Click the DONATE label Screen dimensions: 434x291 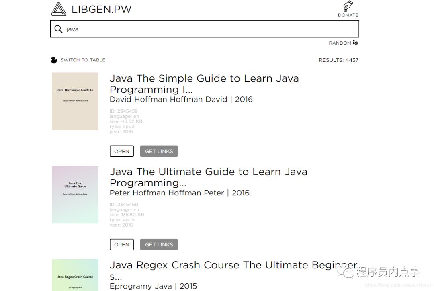tap(348, 15)
